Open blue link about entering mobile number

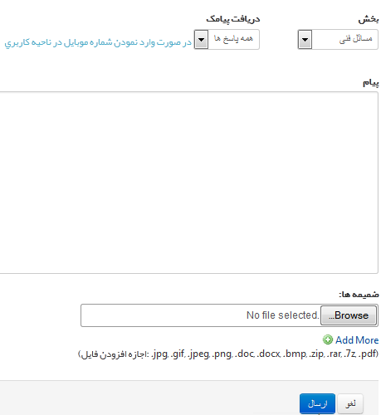(98, 42)
